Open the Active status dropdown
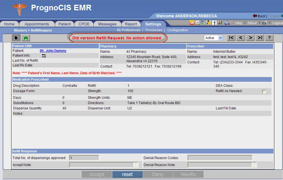The width and height of the screenshot is (283, 180). [214, 38]
